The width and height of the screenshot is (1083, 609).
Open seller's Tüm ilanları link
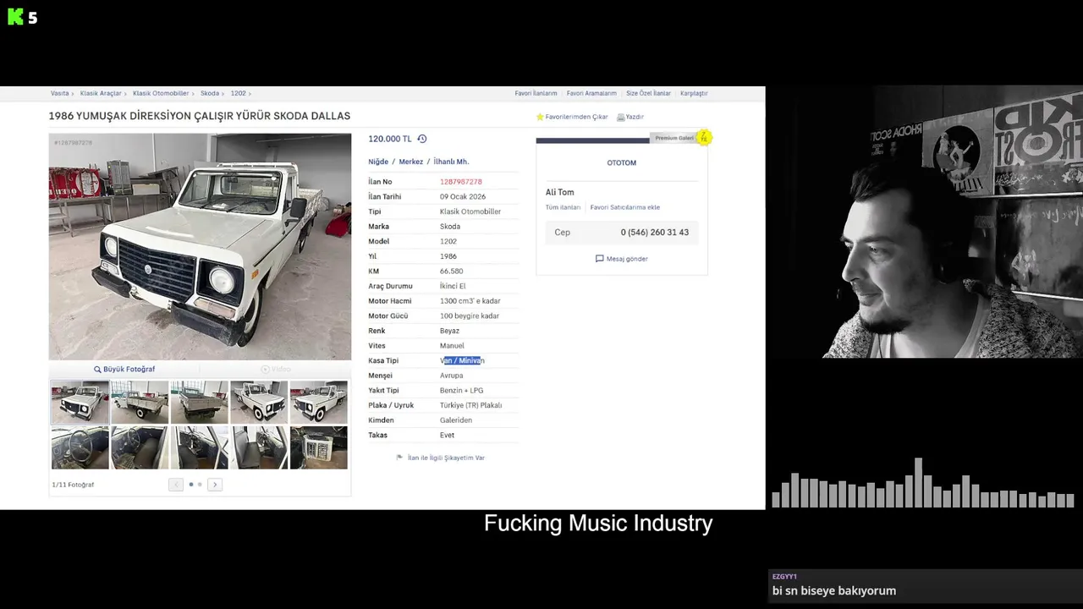click(563, 207)
